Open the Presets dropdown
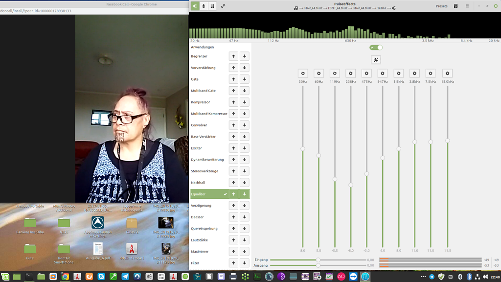The image size is (501, 282). (441, 6)
